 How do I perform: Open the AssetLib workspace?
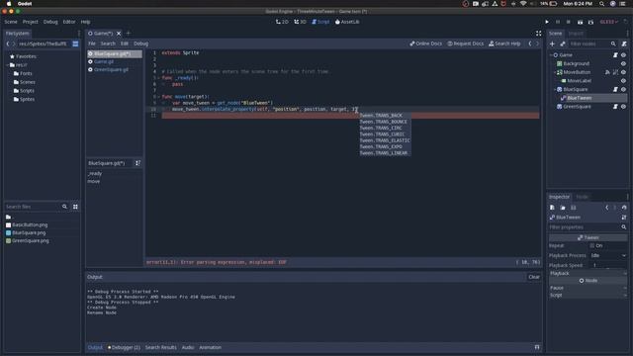pos(347,22)
